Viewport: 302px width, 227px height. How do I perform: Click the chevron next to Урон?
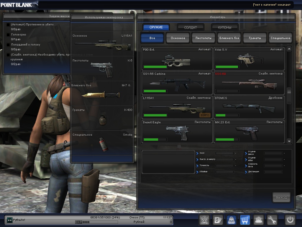(197, 153)
